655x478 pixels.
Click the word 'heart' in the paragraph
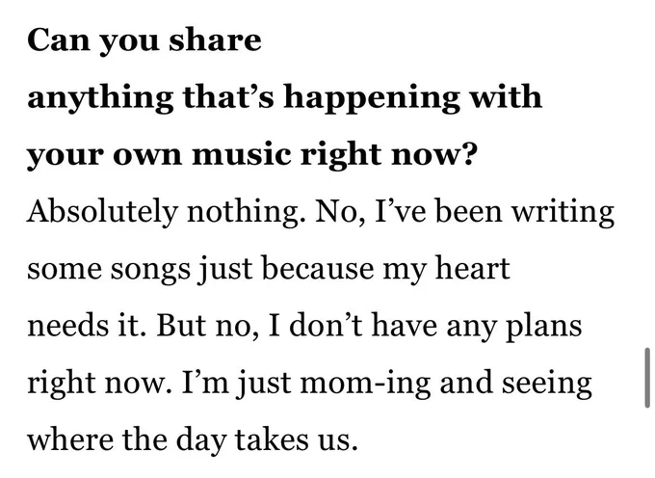[472, 269]
